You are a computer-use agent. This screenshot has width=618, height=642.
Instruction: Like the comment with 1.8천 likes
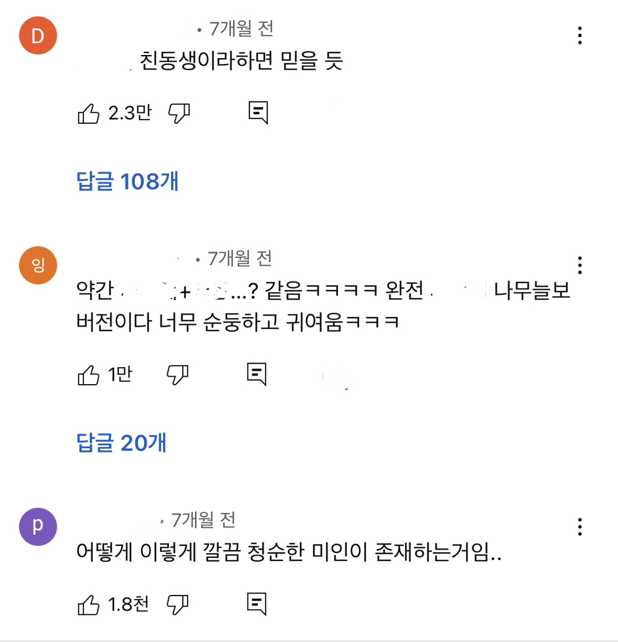[x=89, y=605]
